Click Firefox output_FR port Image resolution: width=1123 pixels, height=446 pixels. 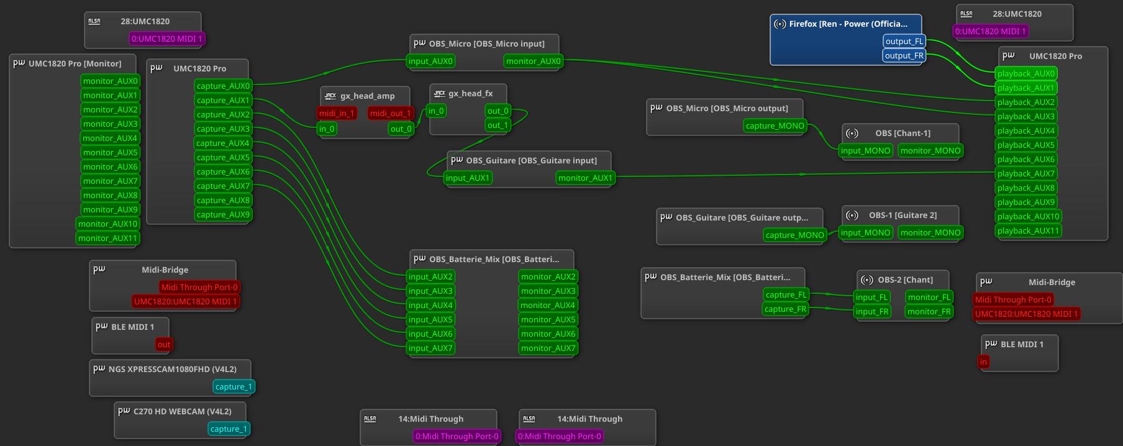pos(904,55)
